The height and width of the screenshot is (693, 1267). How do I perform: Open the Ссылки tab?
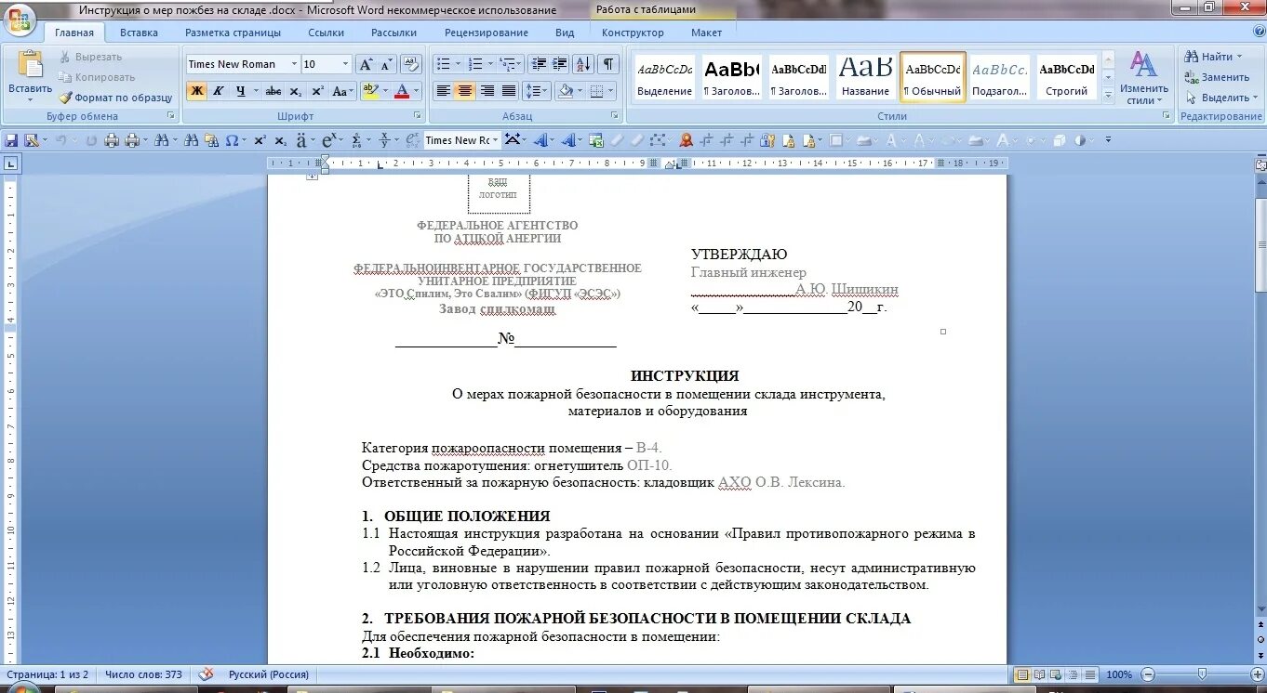(x=326, y=33)
